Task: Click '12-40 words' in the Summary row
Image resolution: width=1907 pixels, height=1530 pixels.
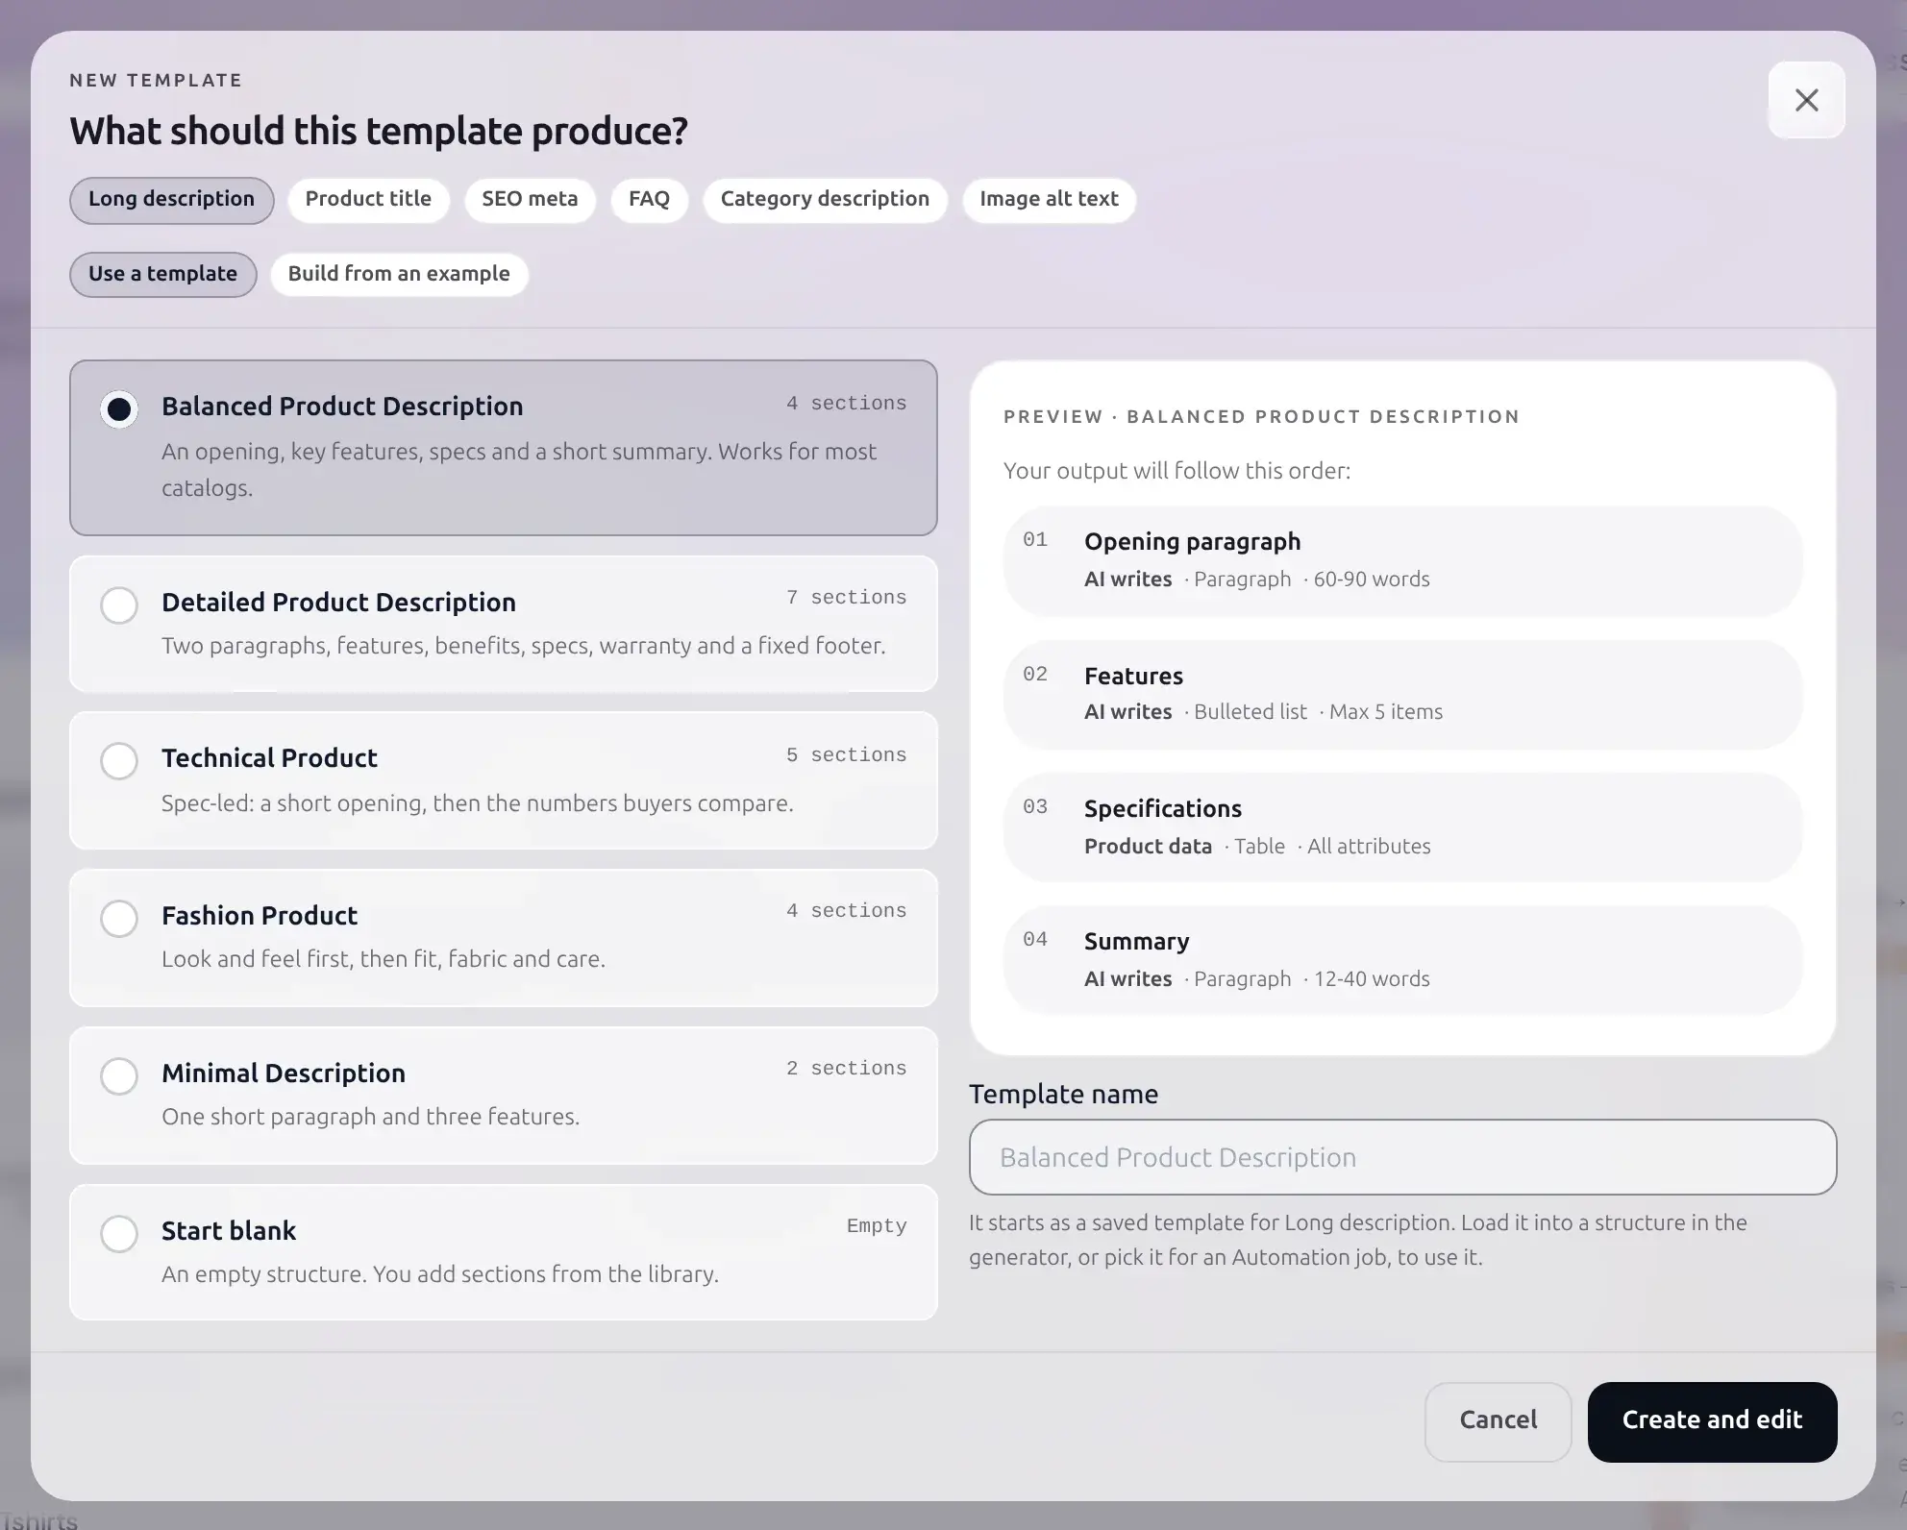Action: 1372,979
